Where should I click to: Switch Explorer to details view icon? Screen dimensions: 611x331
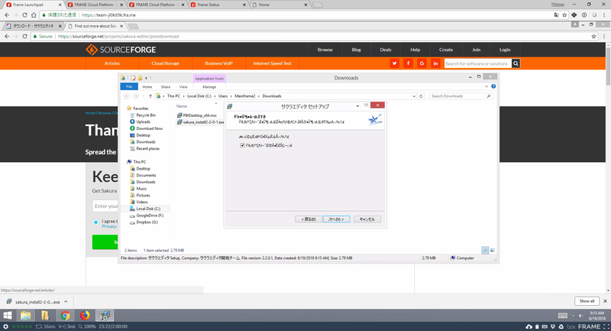pyautogui.click(x=485, y=250)
